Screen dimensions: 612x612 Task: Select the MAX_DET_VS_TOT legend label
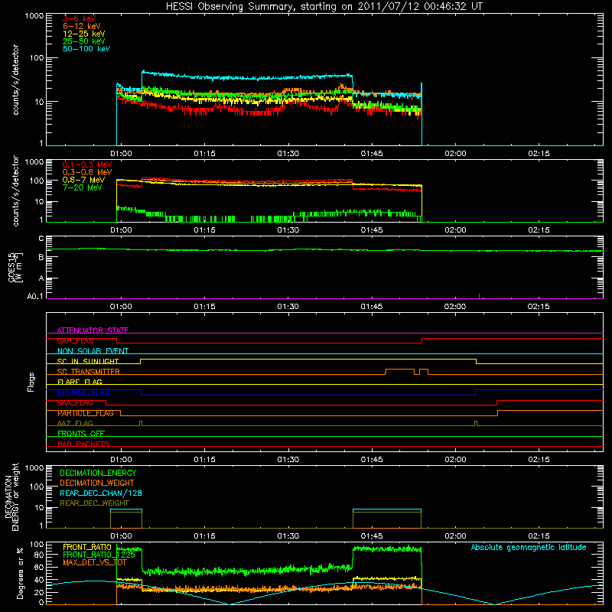(95, 562)
